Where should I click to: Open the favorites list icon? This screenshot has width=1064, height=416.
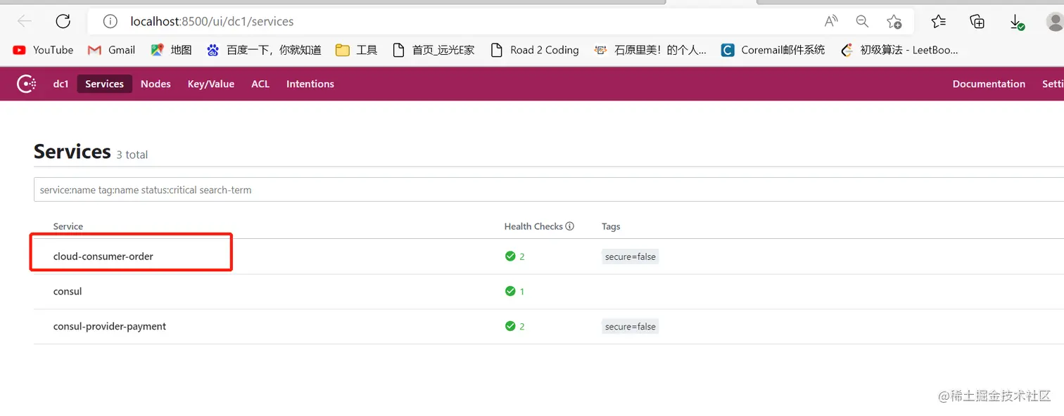click(x=938, y=22)
